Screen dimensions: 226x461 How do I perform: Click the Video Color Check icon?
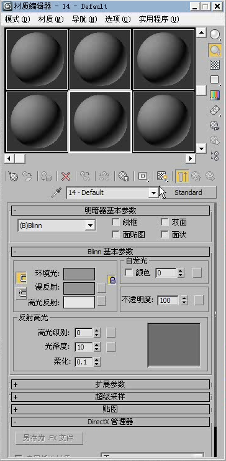coord(215,95)
